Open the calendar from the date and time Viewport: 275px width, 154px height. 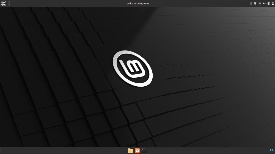[x=137, y=4]
